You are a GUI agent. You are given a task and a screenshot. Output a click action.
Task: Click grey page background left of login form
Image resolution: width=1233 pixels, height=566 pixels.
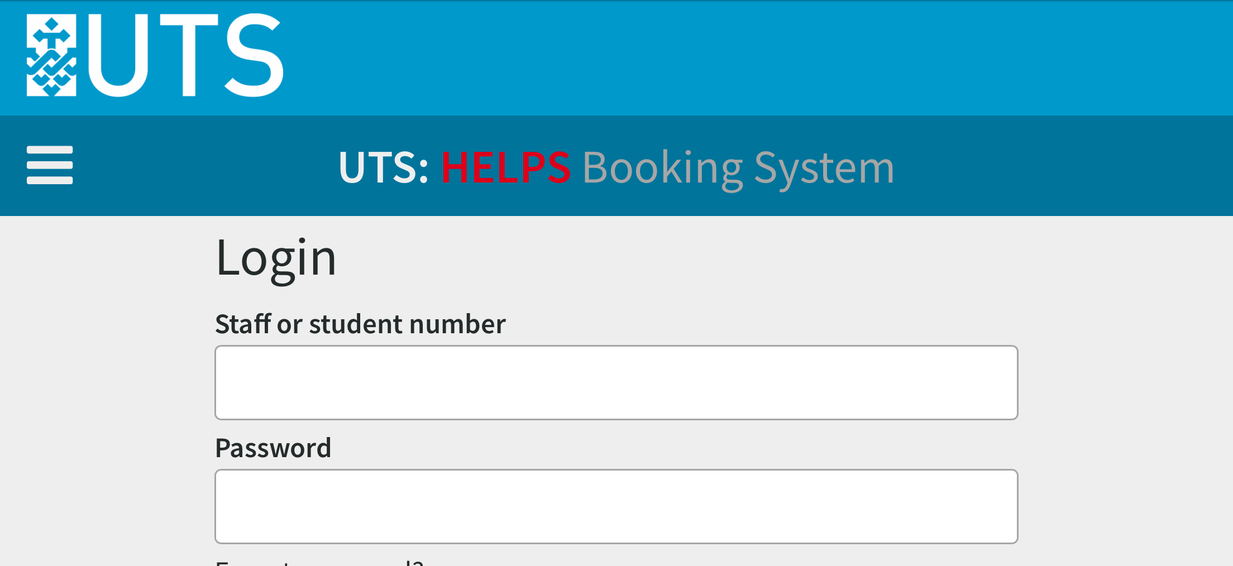[106, 391]
